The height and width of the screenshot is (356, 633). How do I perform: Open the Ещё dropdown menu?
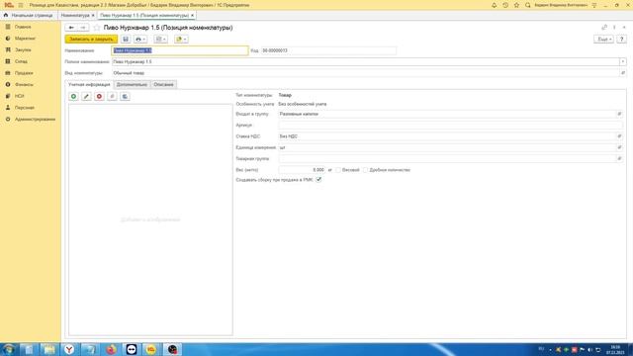[x=604, y=40]
